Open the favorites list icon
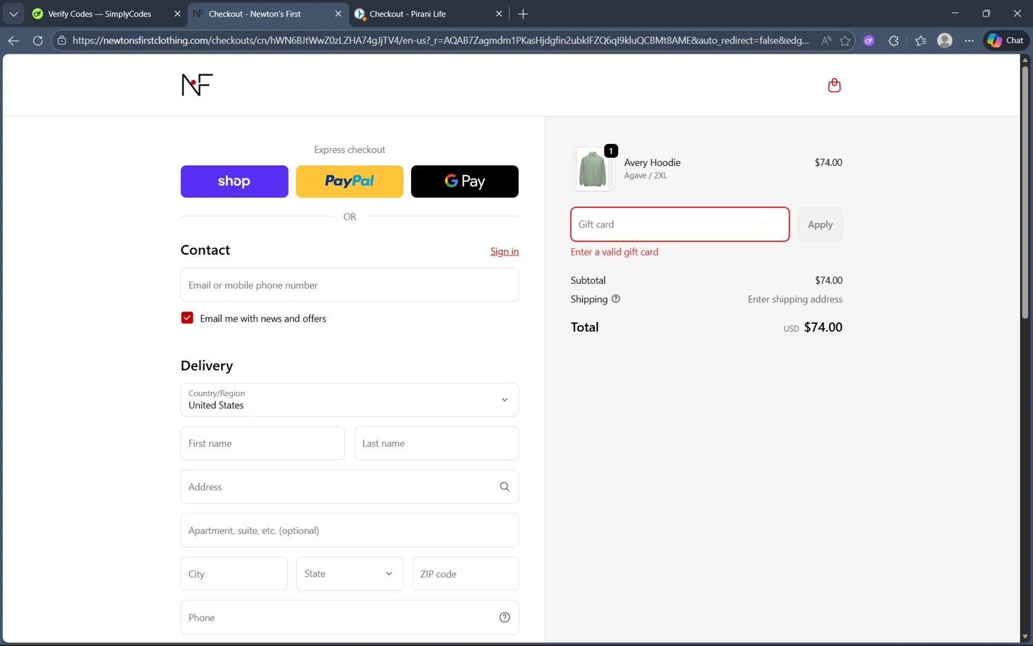This screenshot has width=1033, height=646. pos(921,41)
